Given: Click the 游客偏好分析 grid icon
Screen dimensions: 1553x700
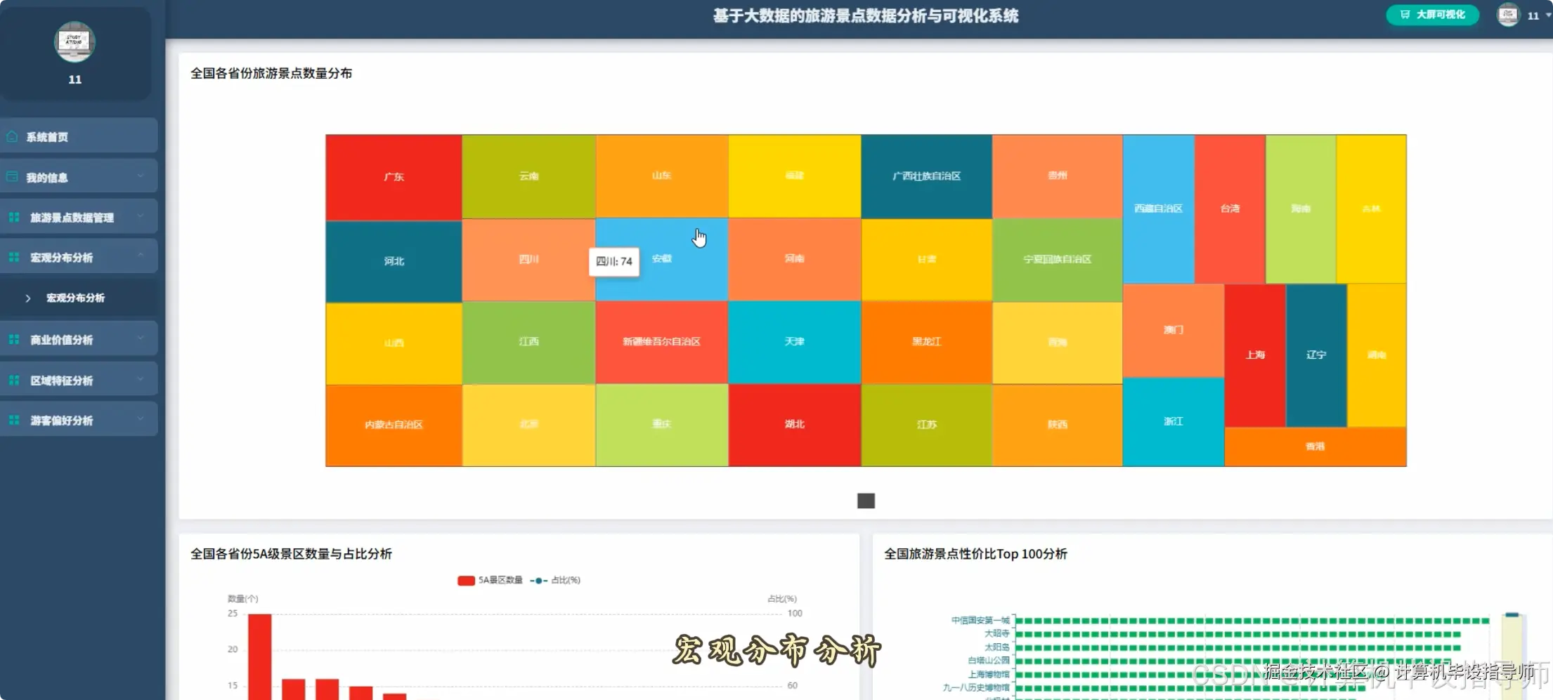Looking at the screenshot, I should pyautogui.click(x=13, y=420).
